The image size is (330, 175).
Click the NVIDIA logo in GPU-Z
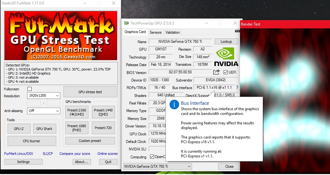(x=226, y=57)
